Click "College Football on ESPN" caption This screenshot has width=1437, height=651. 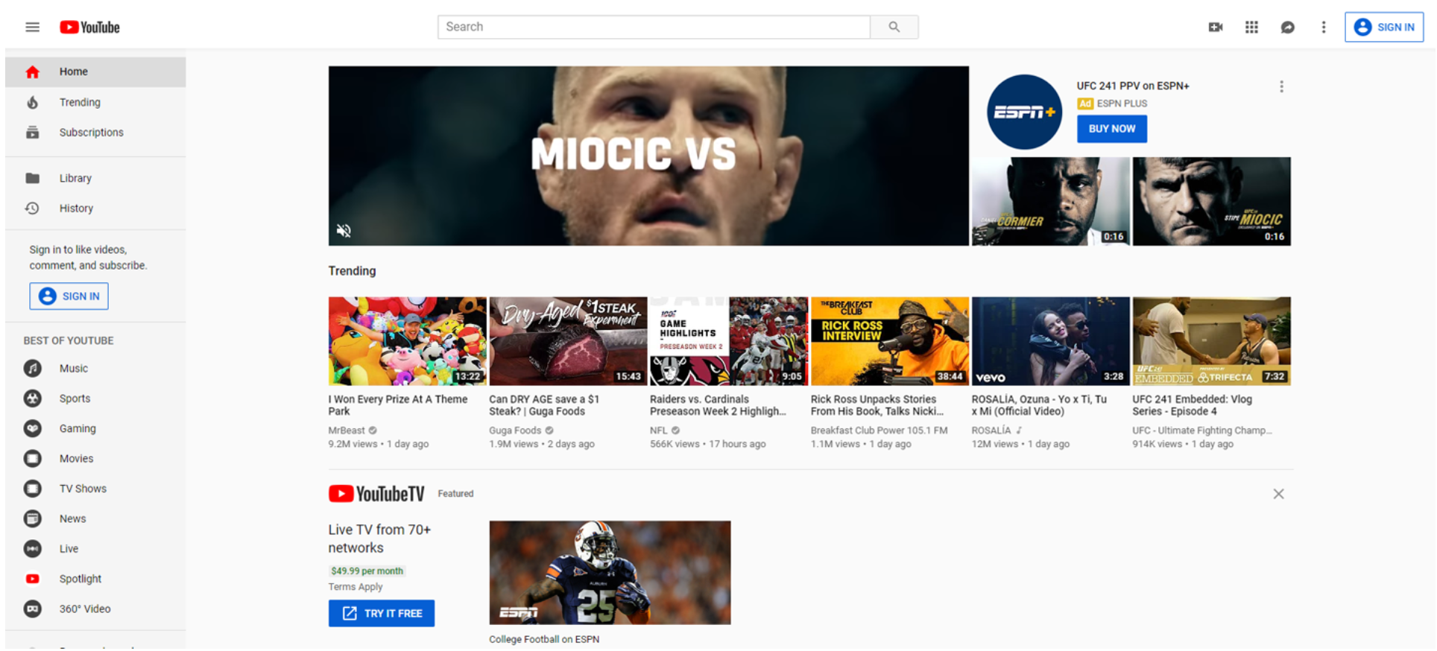544,639
